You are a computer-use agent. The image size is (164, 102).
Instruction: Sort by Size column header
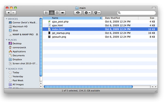[148, 18]
